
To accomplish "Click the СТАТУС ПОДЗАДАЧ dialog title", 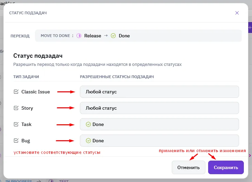I will (28, 13).
